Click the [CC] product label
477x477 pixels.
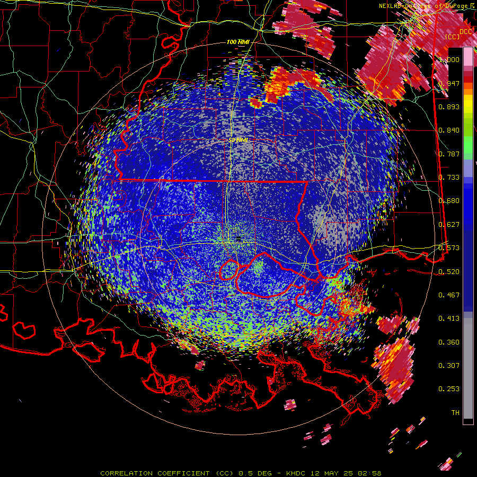click(x=452, y=37)
